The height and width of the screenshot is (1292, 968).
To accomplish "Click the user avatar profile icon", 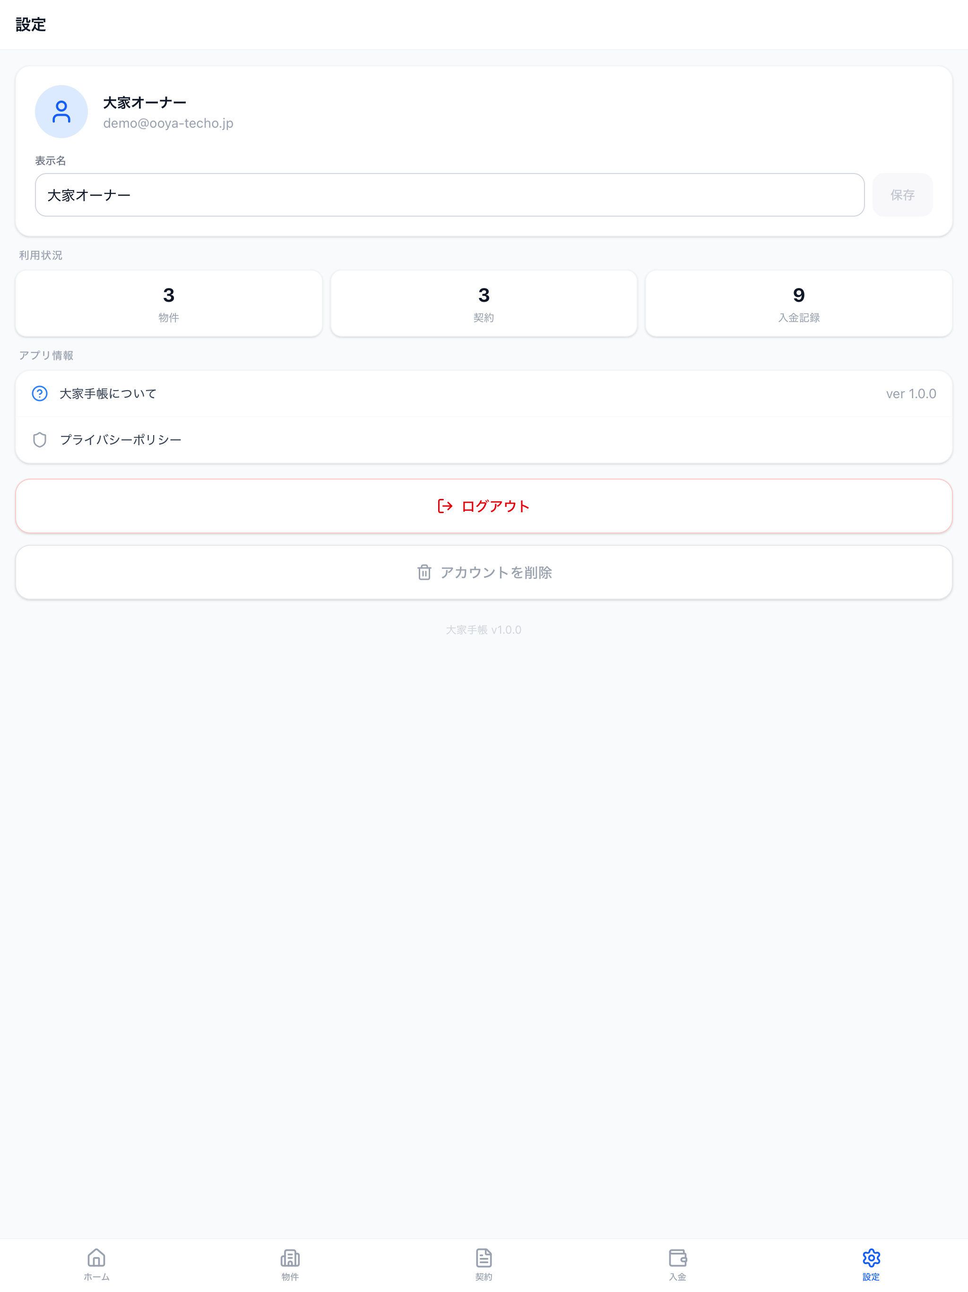I will click(61, 112).
